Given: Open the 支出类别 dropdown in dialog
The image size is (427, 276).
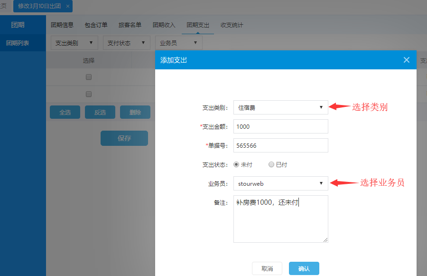Looking at the screenshot, I should pyautogui.click(x=280, y=107).
